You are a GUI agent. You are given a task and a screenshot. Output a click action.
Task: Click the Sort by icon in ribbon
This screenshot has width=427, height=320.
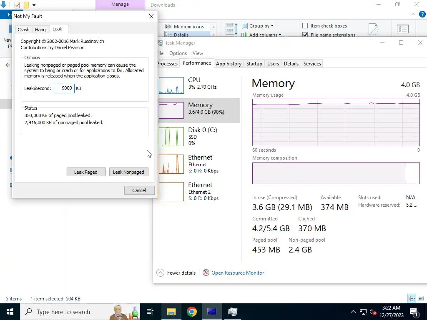click(231, 29)
